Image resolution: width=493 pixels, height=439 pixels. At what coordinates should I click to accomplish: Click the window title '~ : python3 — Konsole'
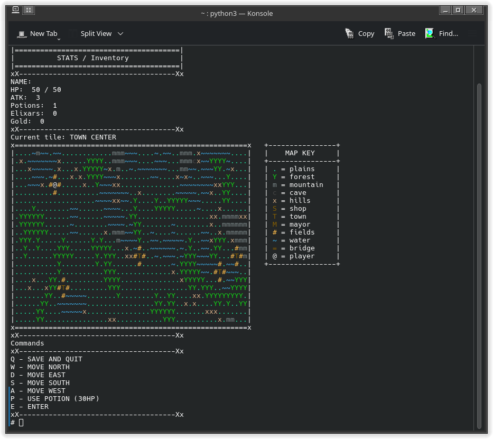tap(237, 14)
